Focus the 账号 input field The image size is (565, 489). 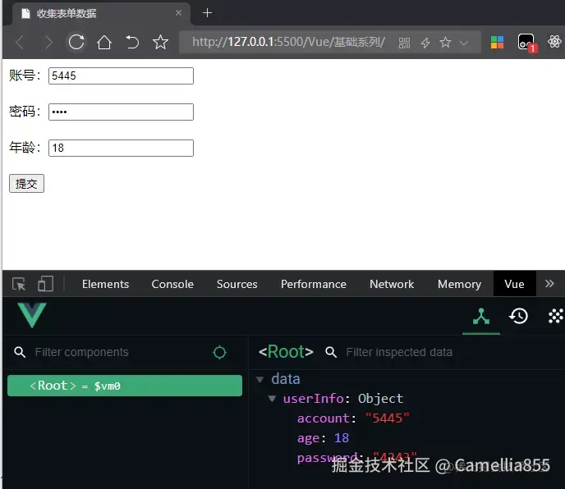pos(121,76)
